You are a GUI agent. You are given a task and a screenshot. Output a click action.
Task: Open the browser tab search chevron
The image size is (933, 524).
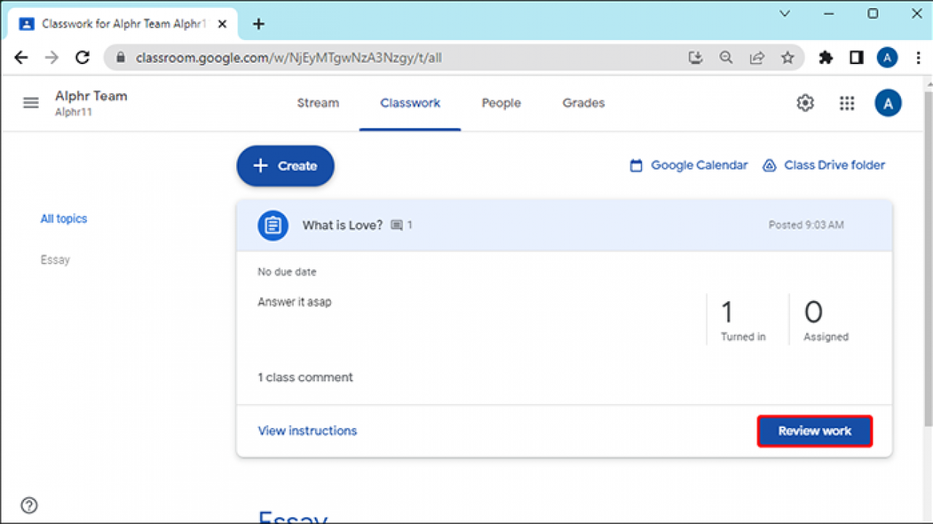pos(784,13)
